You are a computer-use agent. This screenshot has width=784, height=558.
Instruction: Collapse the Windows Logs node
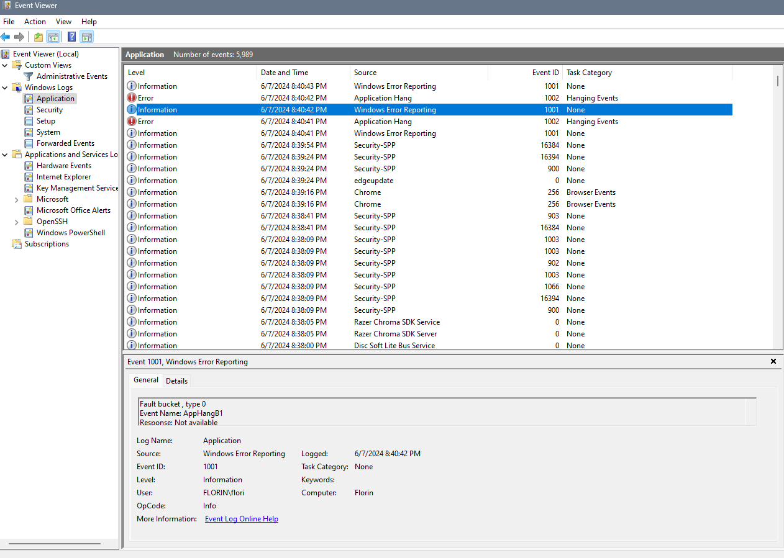point(5,88)
